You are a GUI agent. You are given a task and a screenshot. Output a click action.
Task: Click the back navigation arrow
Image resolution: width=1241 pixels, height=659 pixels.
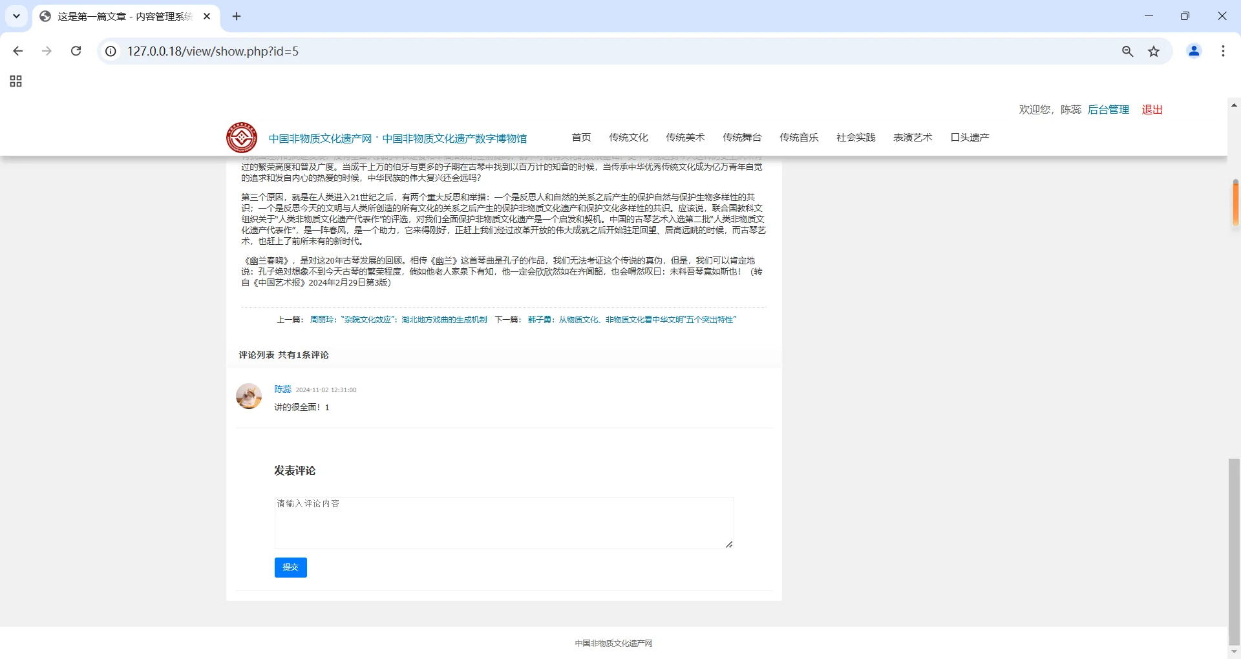[x=18, y=51]
